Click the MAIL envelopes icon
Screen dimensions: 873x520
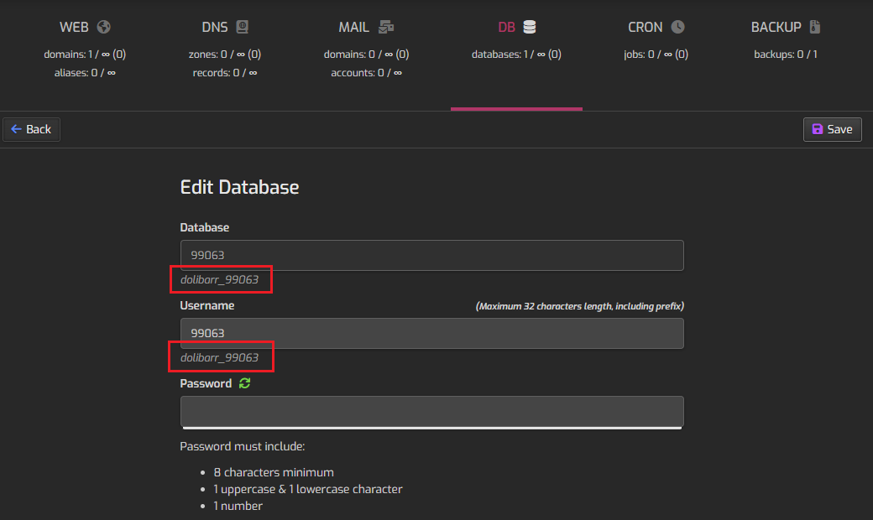386,27
